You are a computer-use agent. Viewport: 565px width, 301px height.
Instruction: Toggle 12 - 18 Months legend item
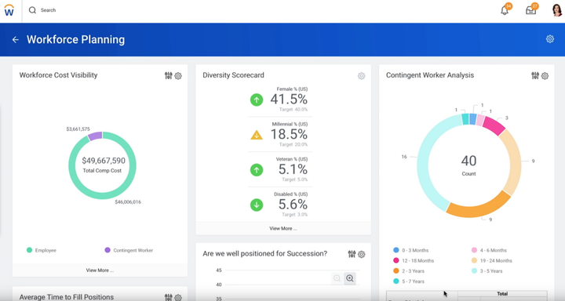(414, 261)
